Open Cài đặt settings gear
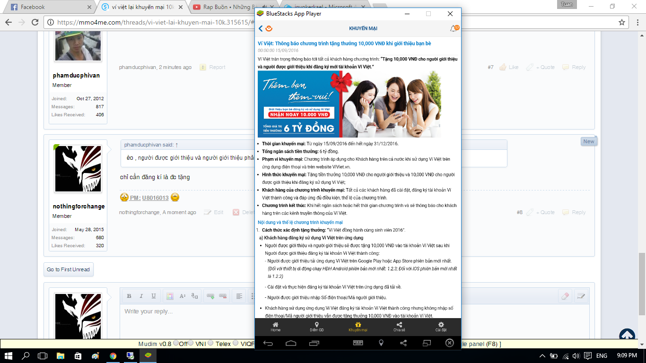The image size is (646, 363). pos(441,327)
